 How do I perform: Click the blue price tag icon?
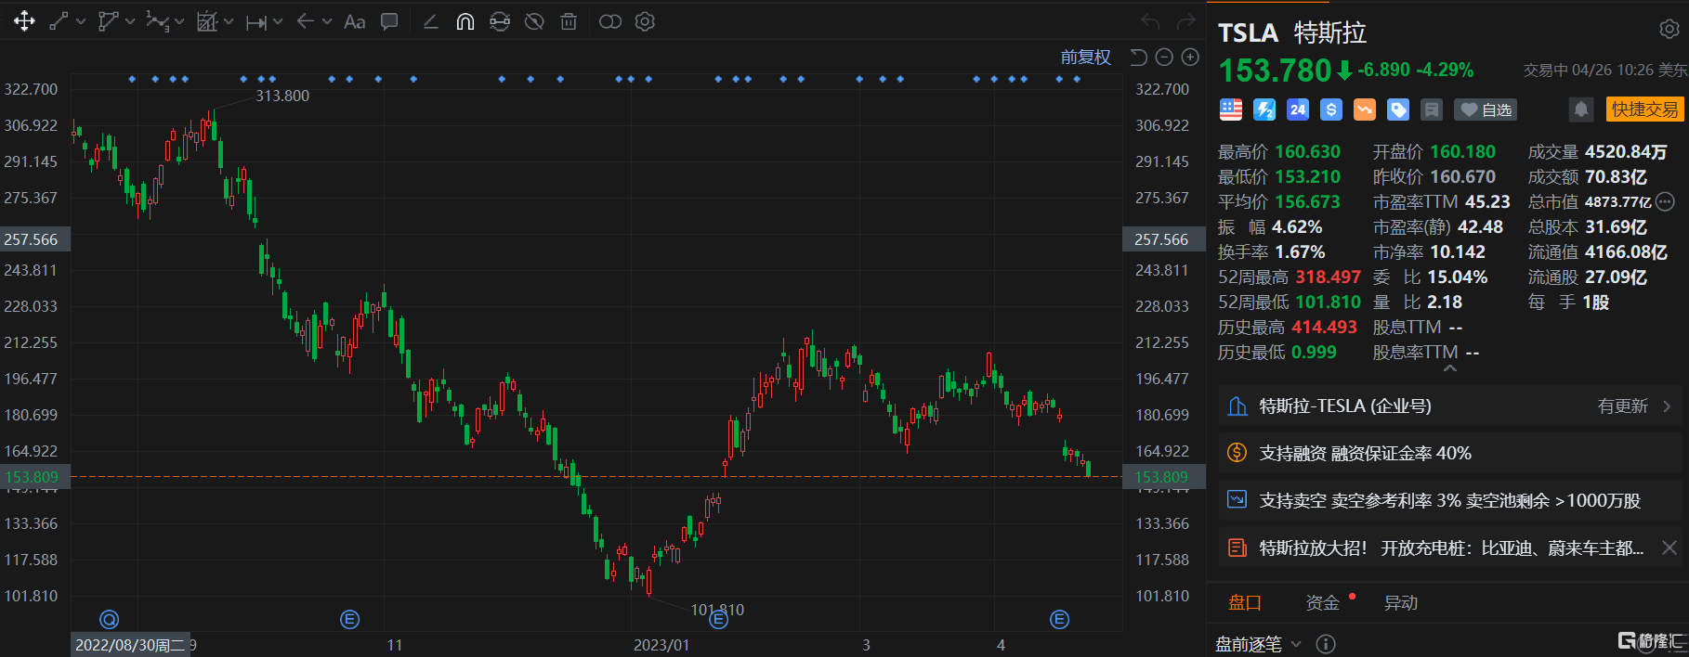click(1398, 109)
